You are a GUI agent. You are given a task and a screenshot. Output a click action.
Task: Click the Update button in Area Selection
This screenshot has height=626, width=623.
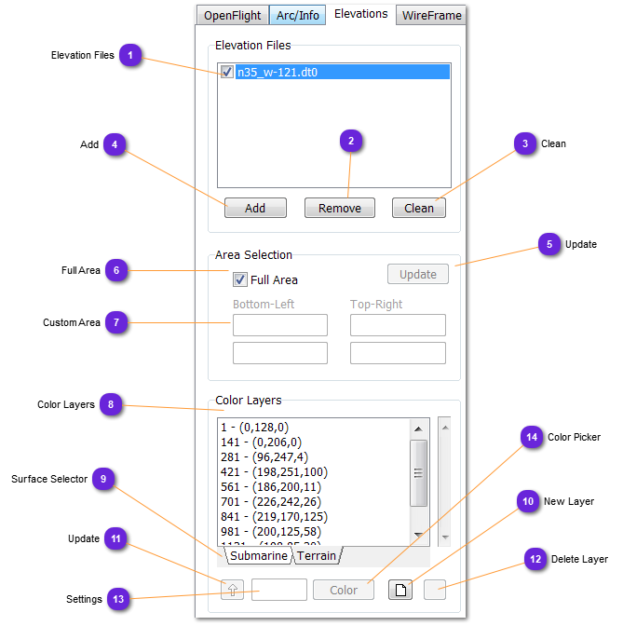[418, 274]
